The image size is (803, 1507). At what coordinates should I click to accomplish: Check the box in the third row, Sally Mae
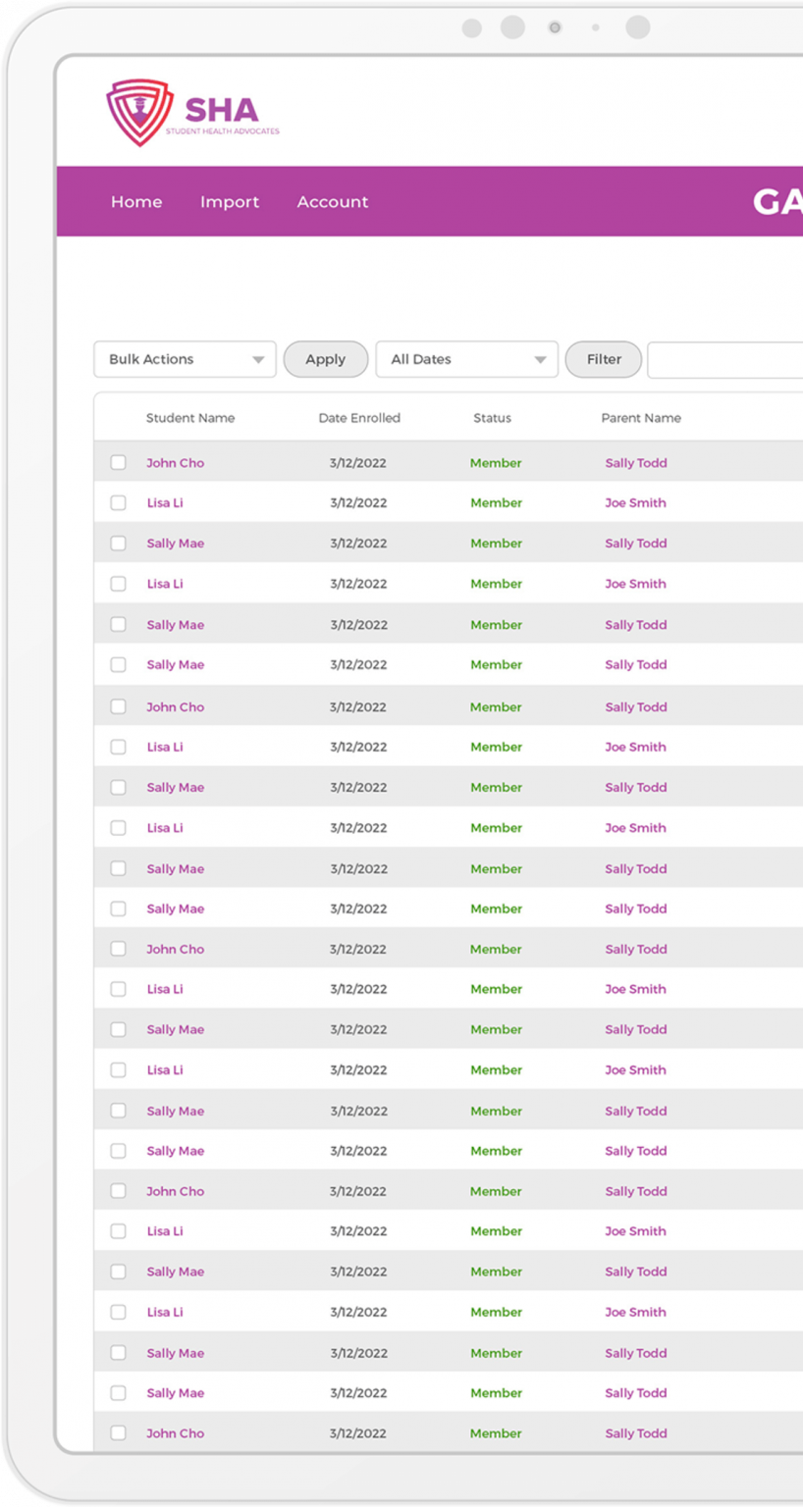pyautogui.click(x=119, y=544)
